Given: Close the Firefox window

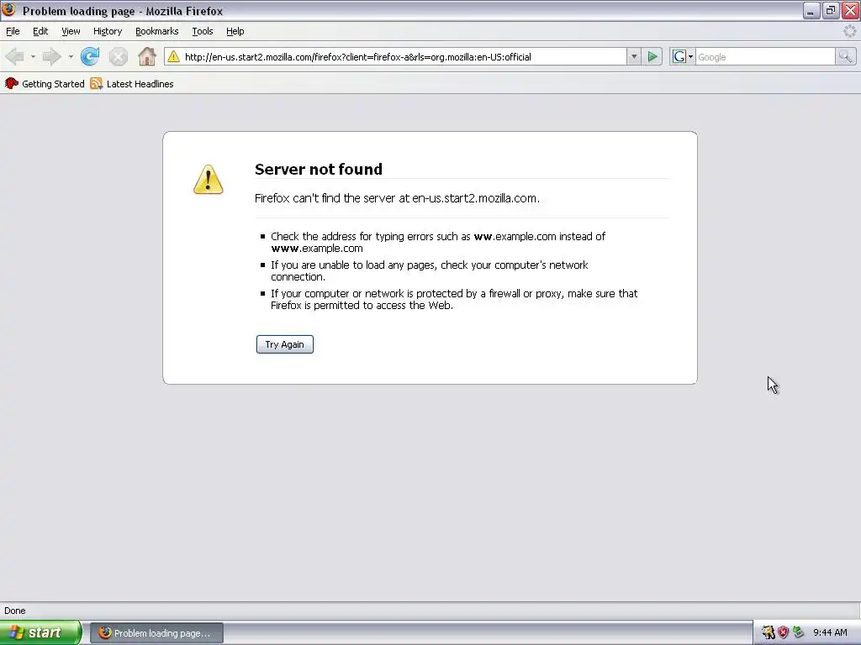Looking at the screenshot, I should (x=850, y=10).
